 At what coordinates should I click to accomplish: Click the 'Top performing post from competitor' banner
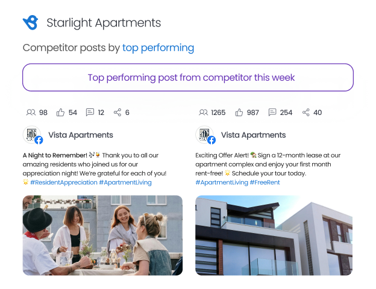point(188,78)
